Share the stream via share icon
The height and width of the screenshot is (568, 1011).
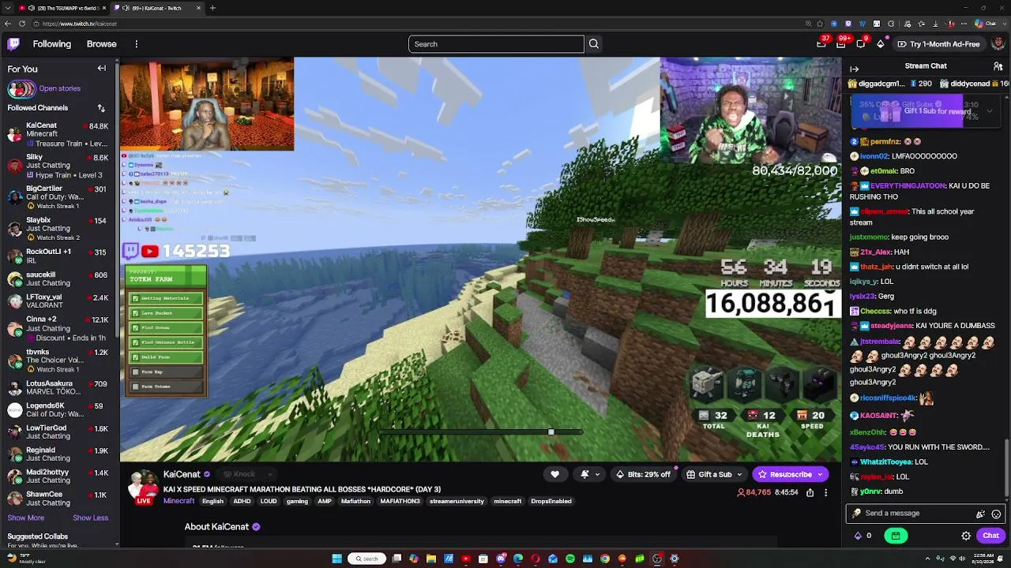(810, 492)
